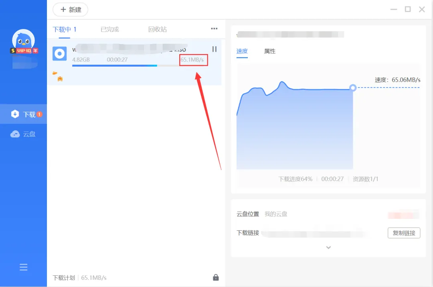Expand details with the down chevron
Viewport: 433px width, 287px height.
point(328,248)
